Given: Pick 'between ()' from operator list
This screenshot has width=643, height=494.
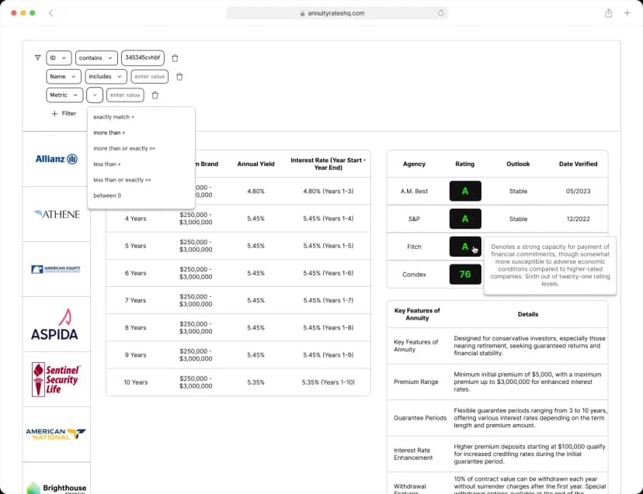Looking at the screenshot, I should pos(107,195).
